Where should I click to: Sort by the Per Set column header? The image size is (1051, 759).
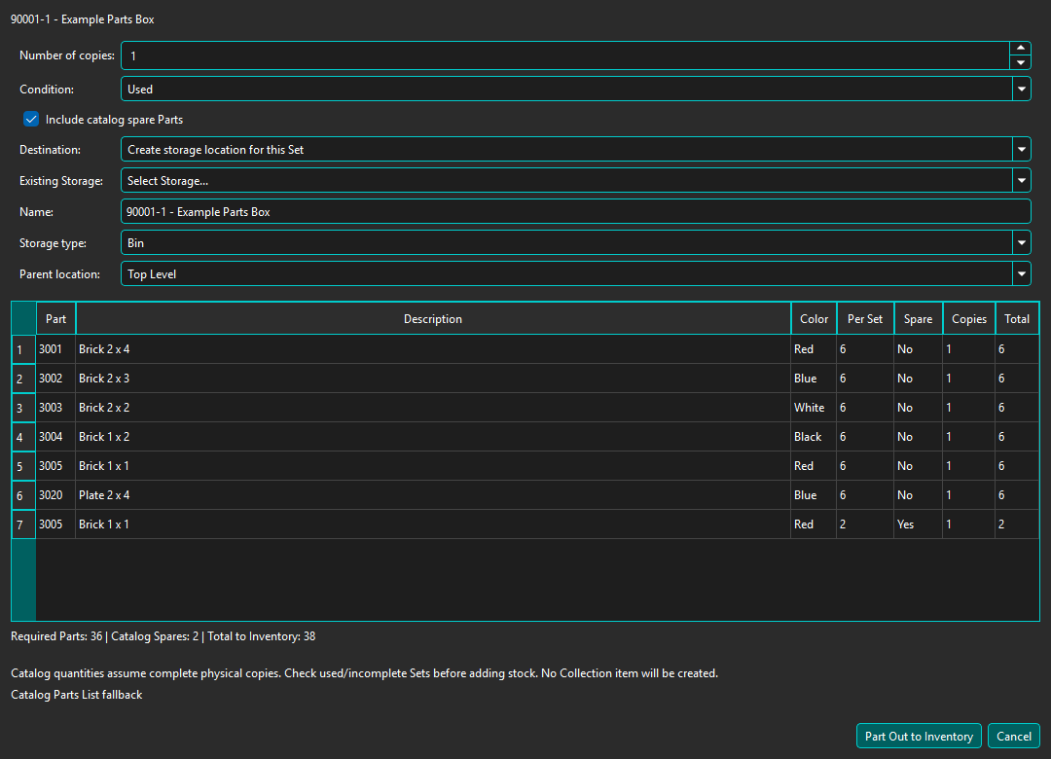(865, 318)
